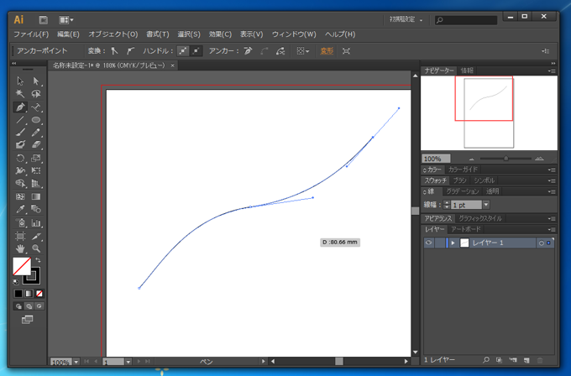Reset to default fill and stroke
Viewport: 571px width, 376px height.
16,281
